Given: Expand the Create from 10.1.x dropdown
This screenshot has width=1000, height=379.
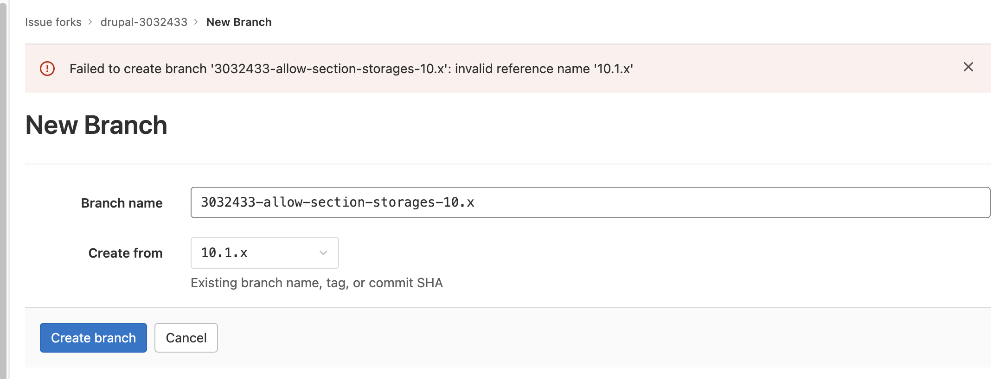Looking at the screenshot, I should (x=265, y=253).
